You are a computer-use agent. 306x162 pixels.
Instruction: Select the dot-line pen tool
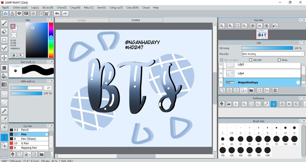pos(4,48)
